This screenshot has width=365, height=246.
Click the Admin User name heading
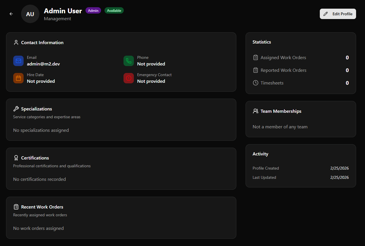pyautogui.click(x=63, y=11)
